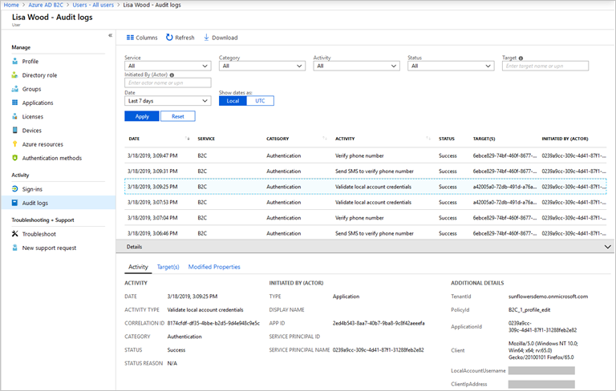Screen dimensions: 616x391
Task: Open the Columns chooser
Action: (x=142, y=38)
